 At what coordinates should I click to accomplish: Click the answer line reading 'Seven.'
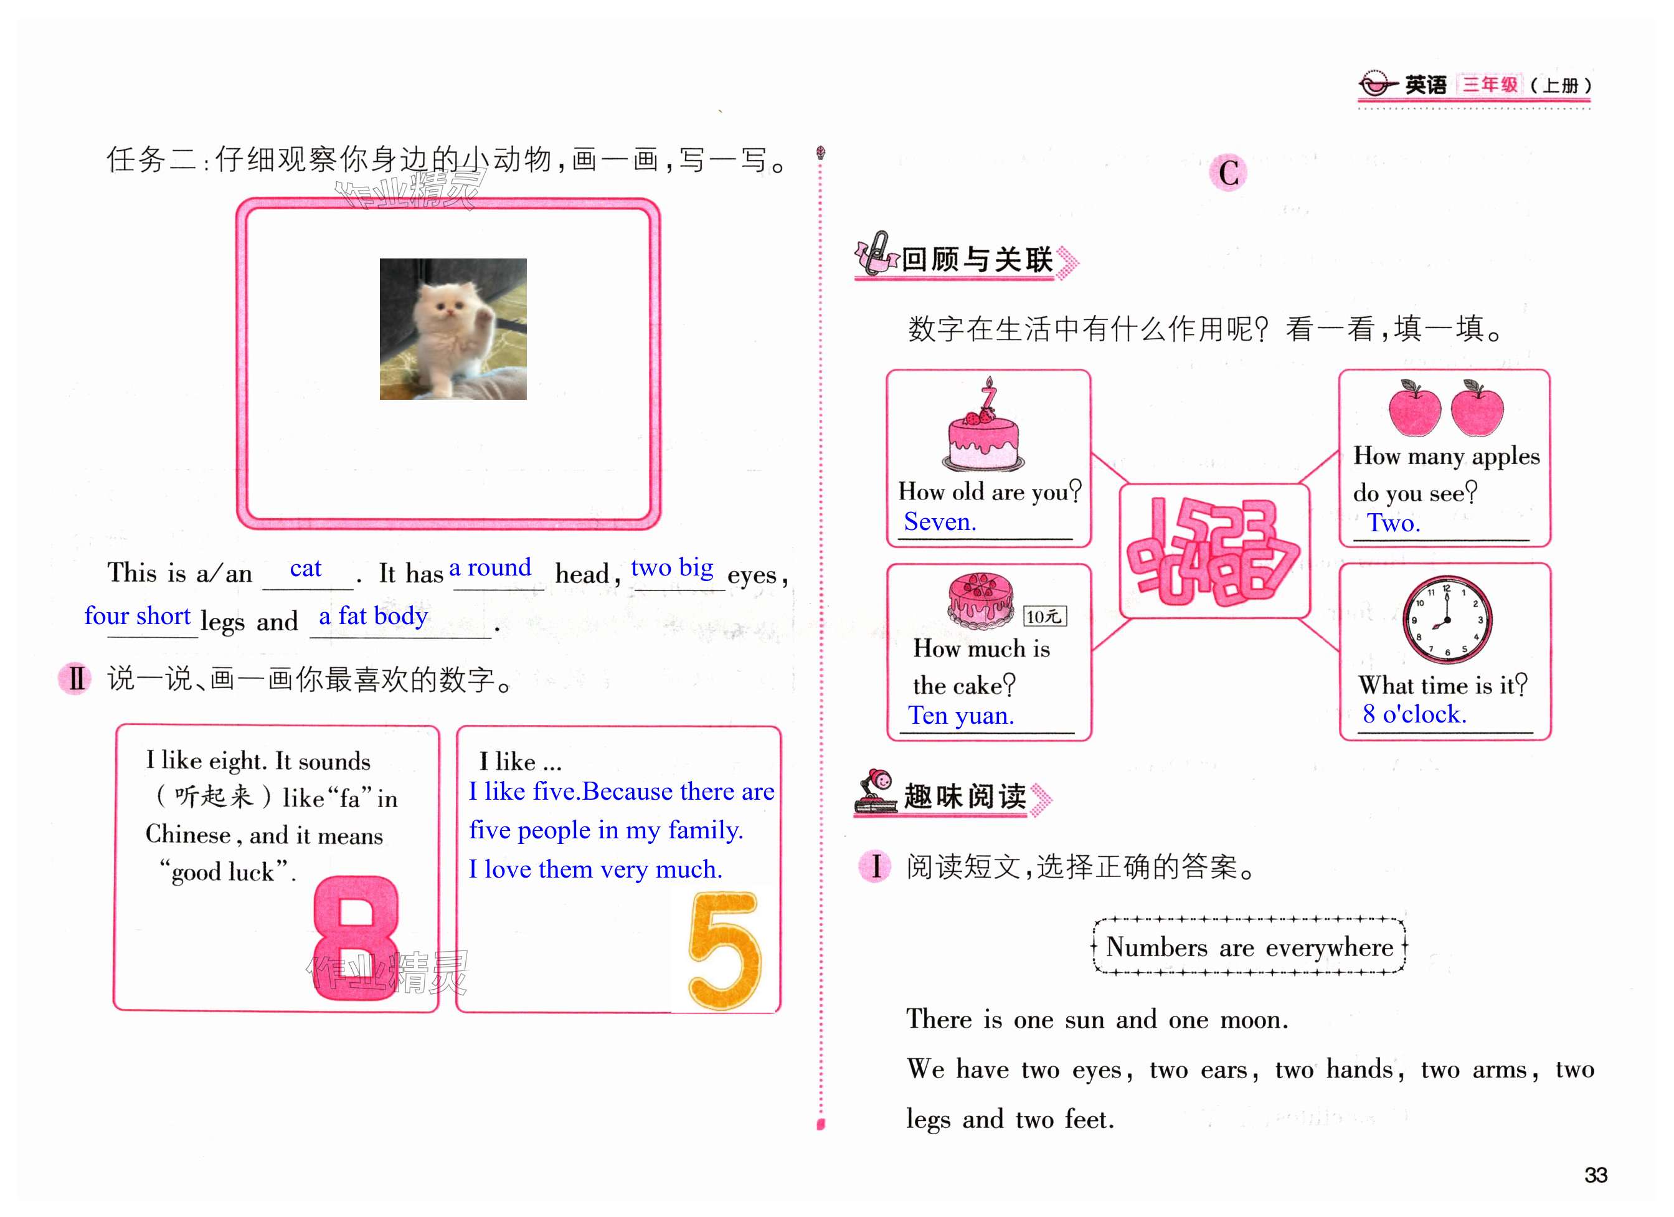click(x=940, y=523)
